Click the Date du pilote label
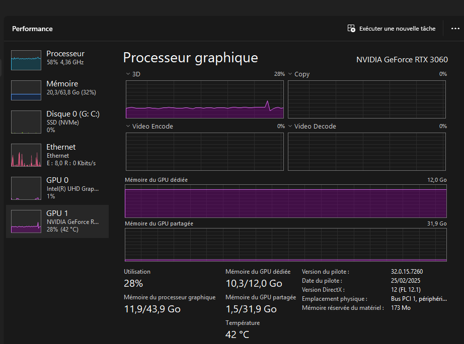464x344 pixels. tap(322, 281)
